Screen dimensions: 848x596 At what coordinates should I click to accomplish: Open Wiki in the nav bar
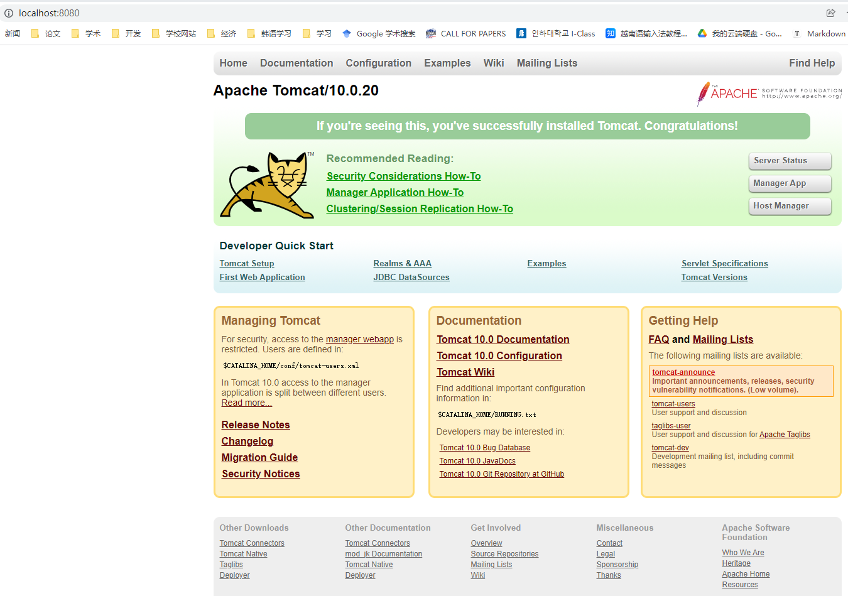pos(494,63)
